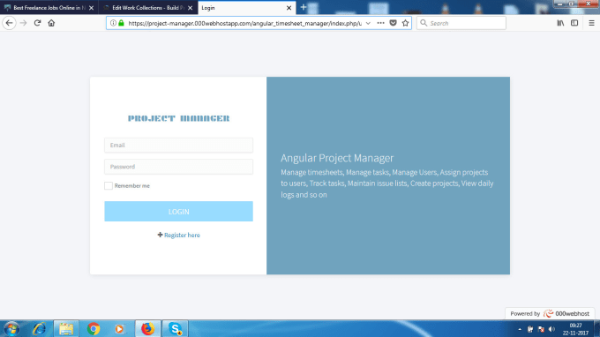The width and height of the screenshot is (600, 337).
Task: Save page to Pocket
Action: [393, 23]
